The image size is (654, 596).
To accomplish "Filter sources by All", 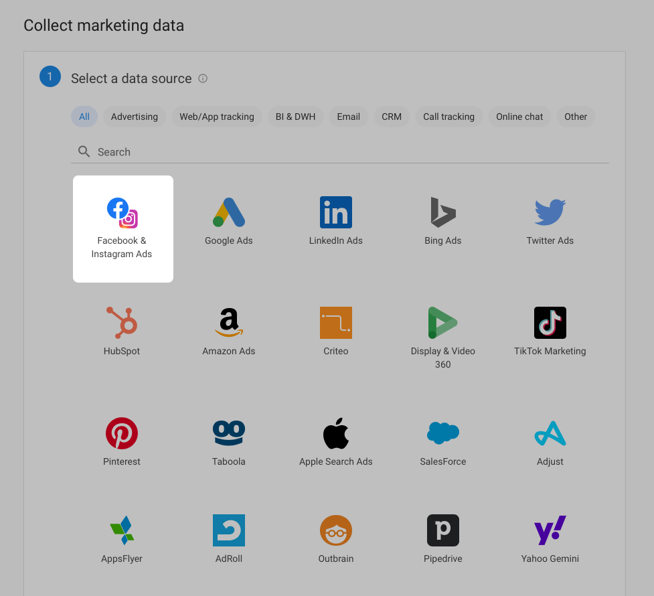I will pyautogui.click(x=84, y=117).
